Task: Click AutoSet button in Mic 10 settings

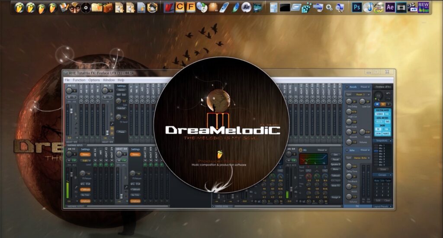Action: 122,108
